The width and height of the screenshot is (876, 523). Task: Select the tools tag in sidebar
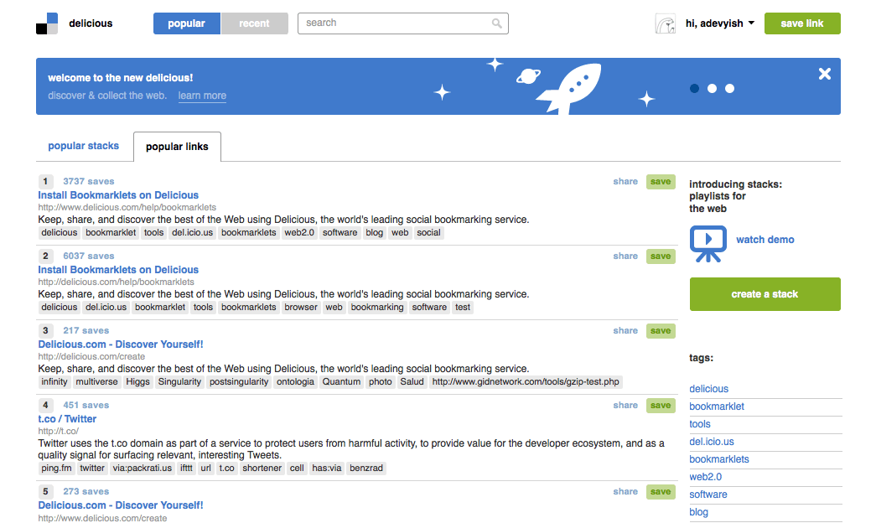tap(700, 424)
